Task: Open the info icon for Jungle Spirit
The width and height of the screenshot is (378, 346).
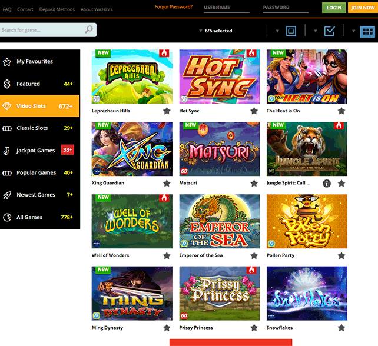Action: pyautogui.click(x=327, y=184)
